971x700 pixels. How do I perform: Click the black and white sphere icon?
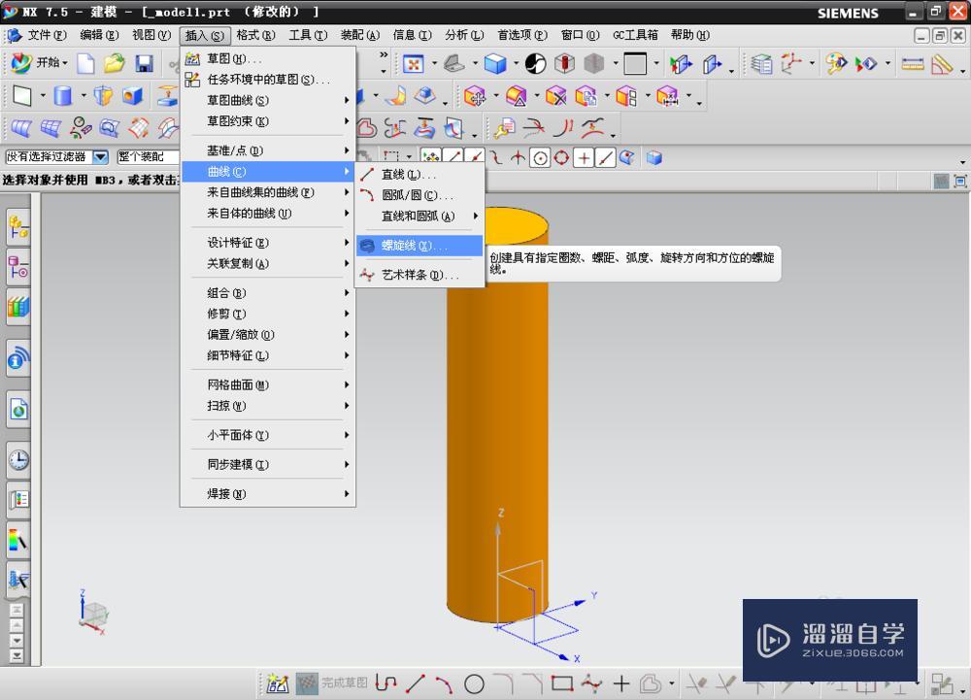pyautogui.click(x=535, y=63)
